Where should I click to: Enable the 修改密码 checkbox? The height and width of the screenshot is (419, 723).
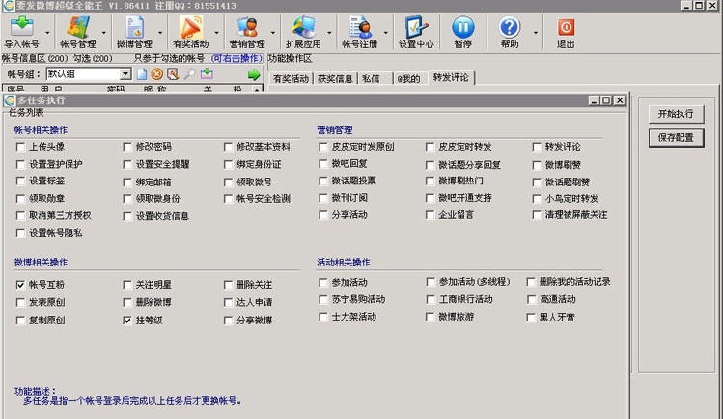tap(127, 147)
